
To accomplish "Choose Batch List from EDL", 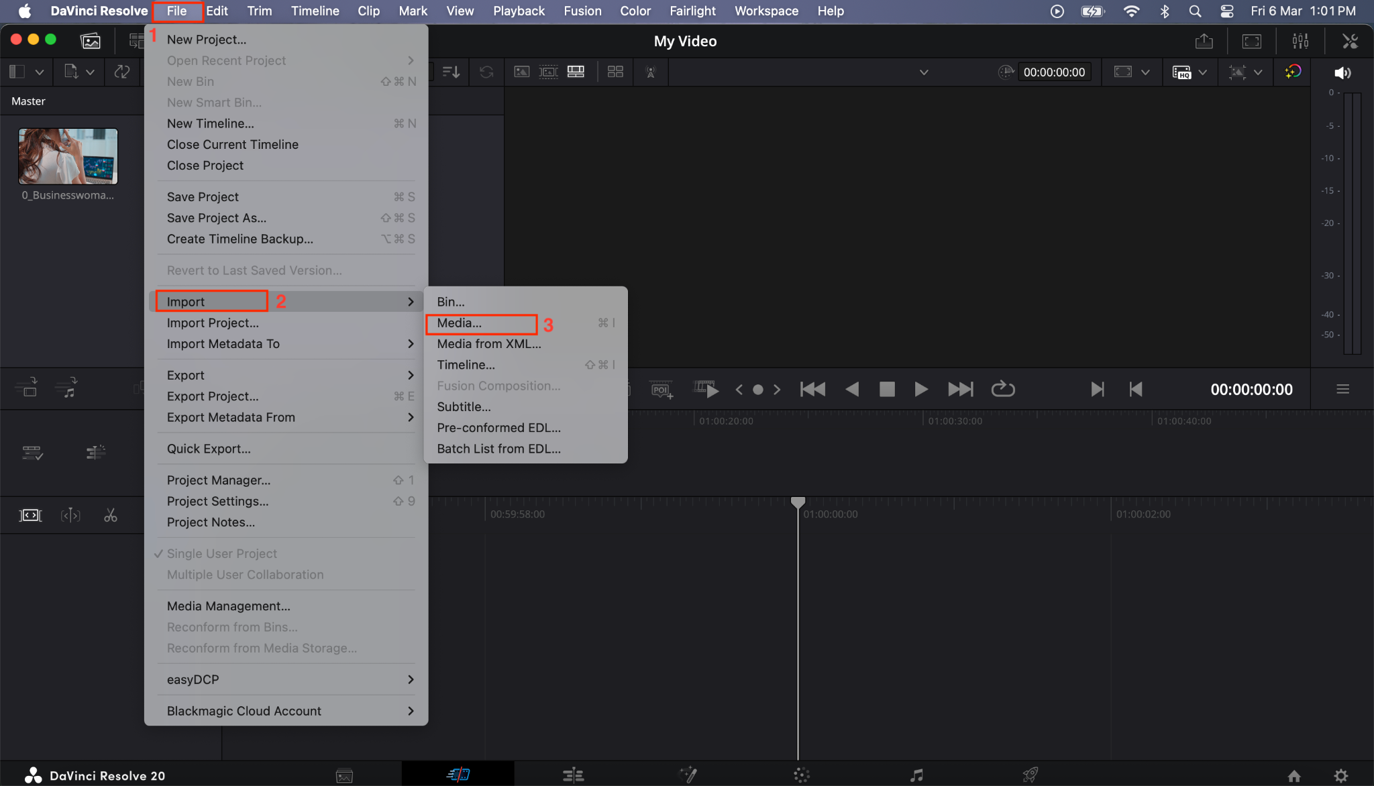I will point(498,448).
